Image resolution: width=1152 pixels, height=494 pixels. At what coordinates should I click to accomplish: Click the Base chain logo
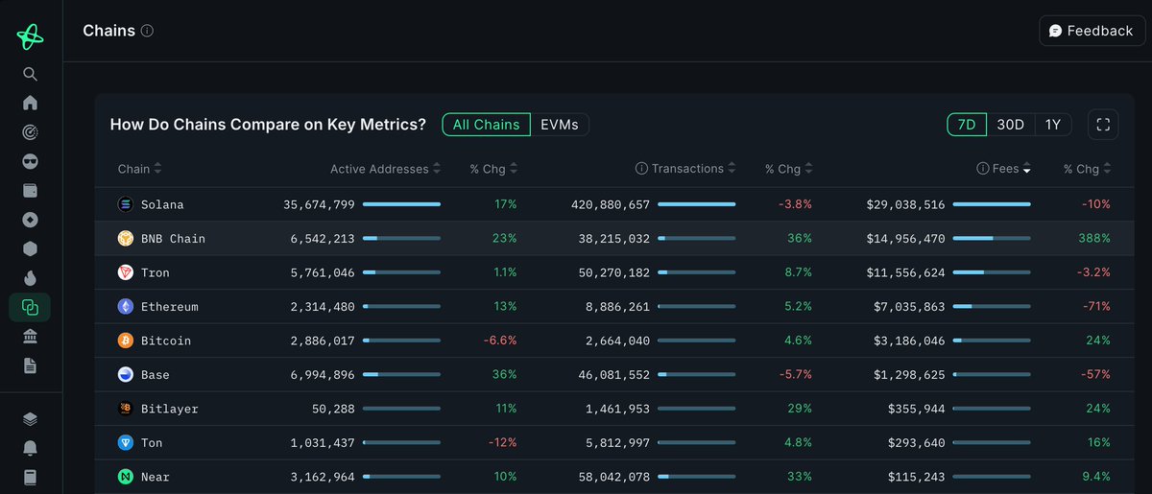[x=126, y=374]
